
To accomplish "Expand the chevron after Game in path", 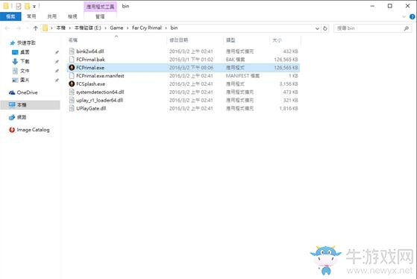I will coord(128,28).
